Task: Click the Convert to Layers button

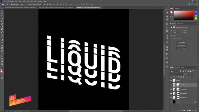Action: [182, 48]
